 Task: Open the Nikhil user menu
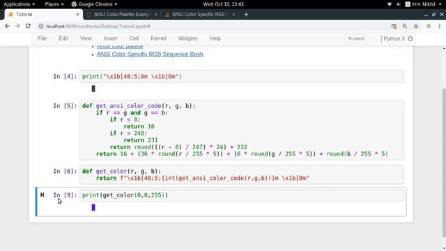pos(432,4)
